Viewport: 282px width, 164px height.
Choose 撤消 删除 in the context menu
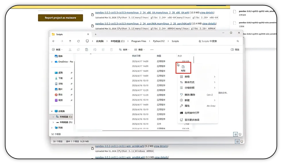pos(198,95)
